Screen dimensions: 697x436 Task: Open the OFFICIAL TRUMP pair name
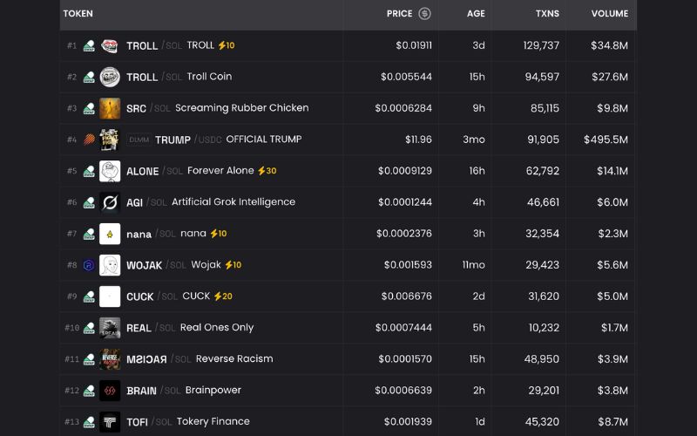pos(264,140)
